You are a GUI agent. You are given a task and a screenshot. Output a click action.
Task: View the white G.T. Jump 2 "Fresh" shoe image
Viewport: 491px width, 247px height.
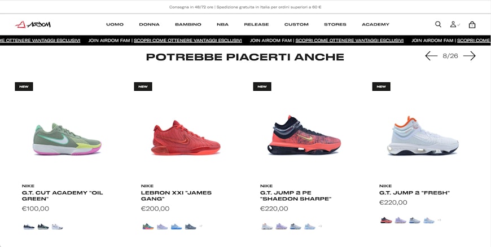pyautogui.click(x=423, y=135)
